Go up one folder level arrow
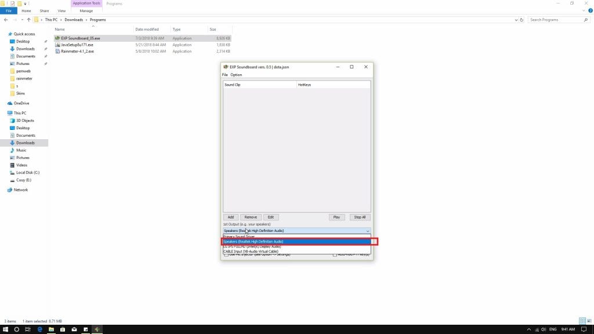This screenshot has height=334, width=594. click(29, 20)
